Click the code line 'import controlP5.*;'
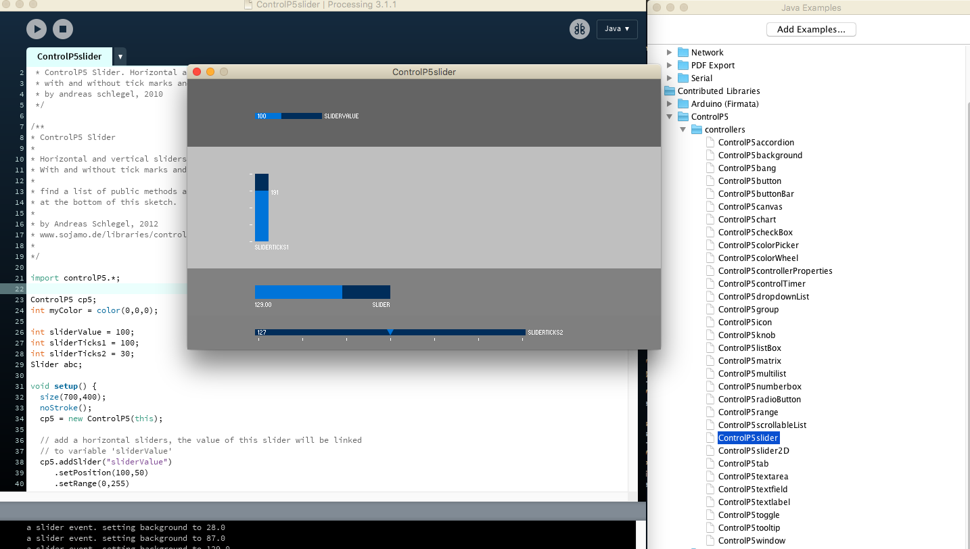 click(x=75, y=278)
